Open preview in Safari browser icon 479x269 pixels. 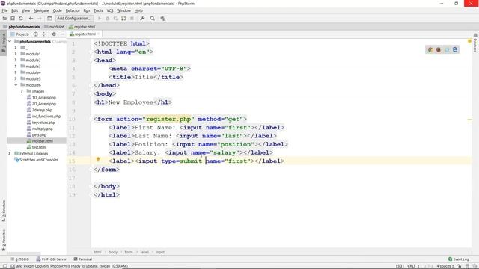pyautogui.click(x=447, y=49)
